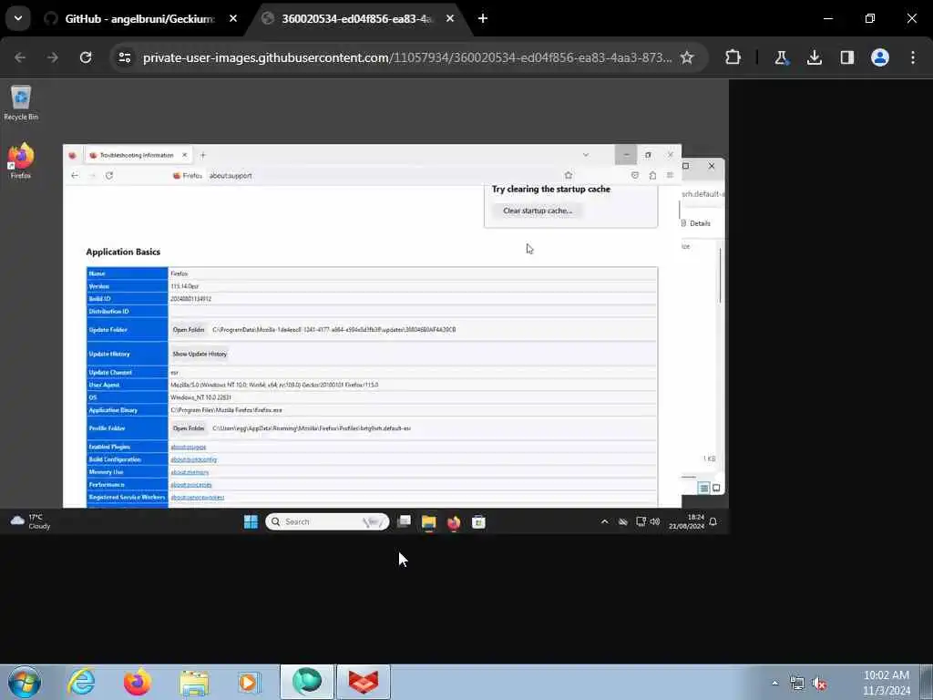Open the about:serviceworkers link

tap(197, 497)
